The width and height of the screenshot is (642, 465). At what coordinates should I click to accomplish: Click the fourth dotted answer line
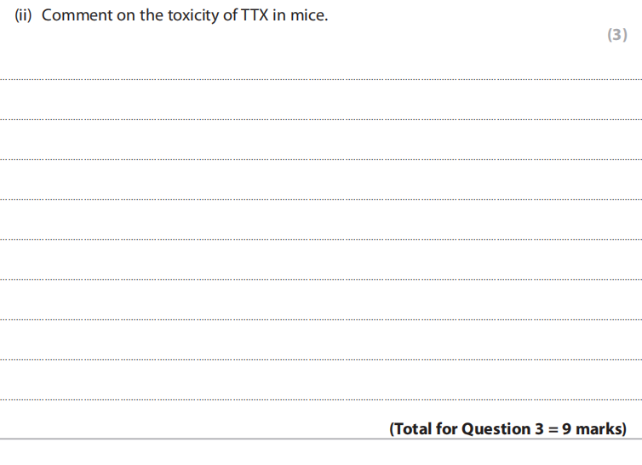(x=321, y=200)
